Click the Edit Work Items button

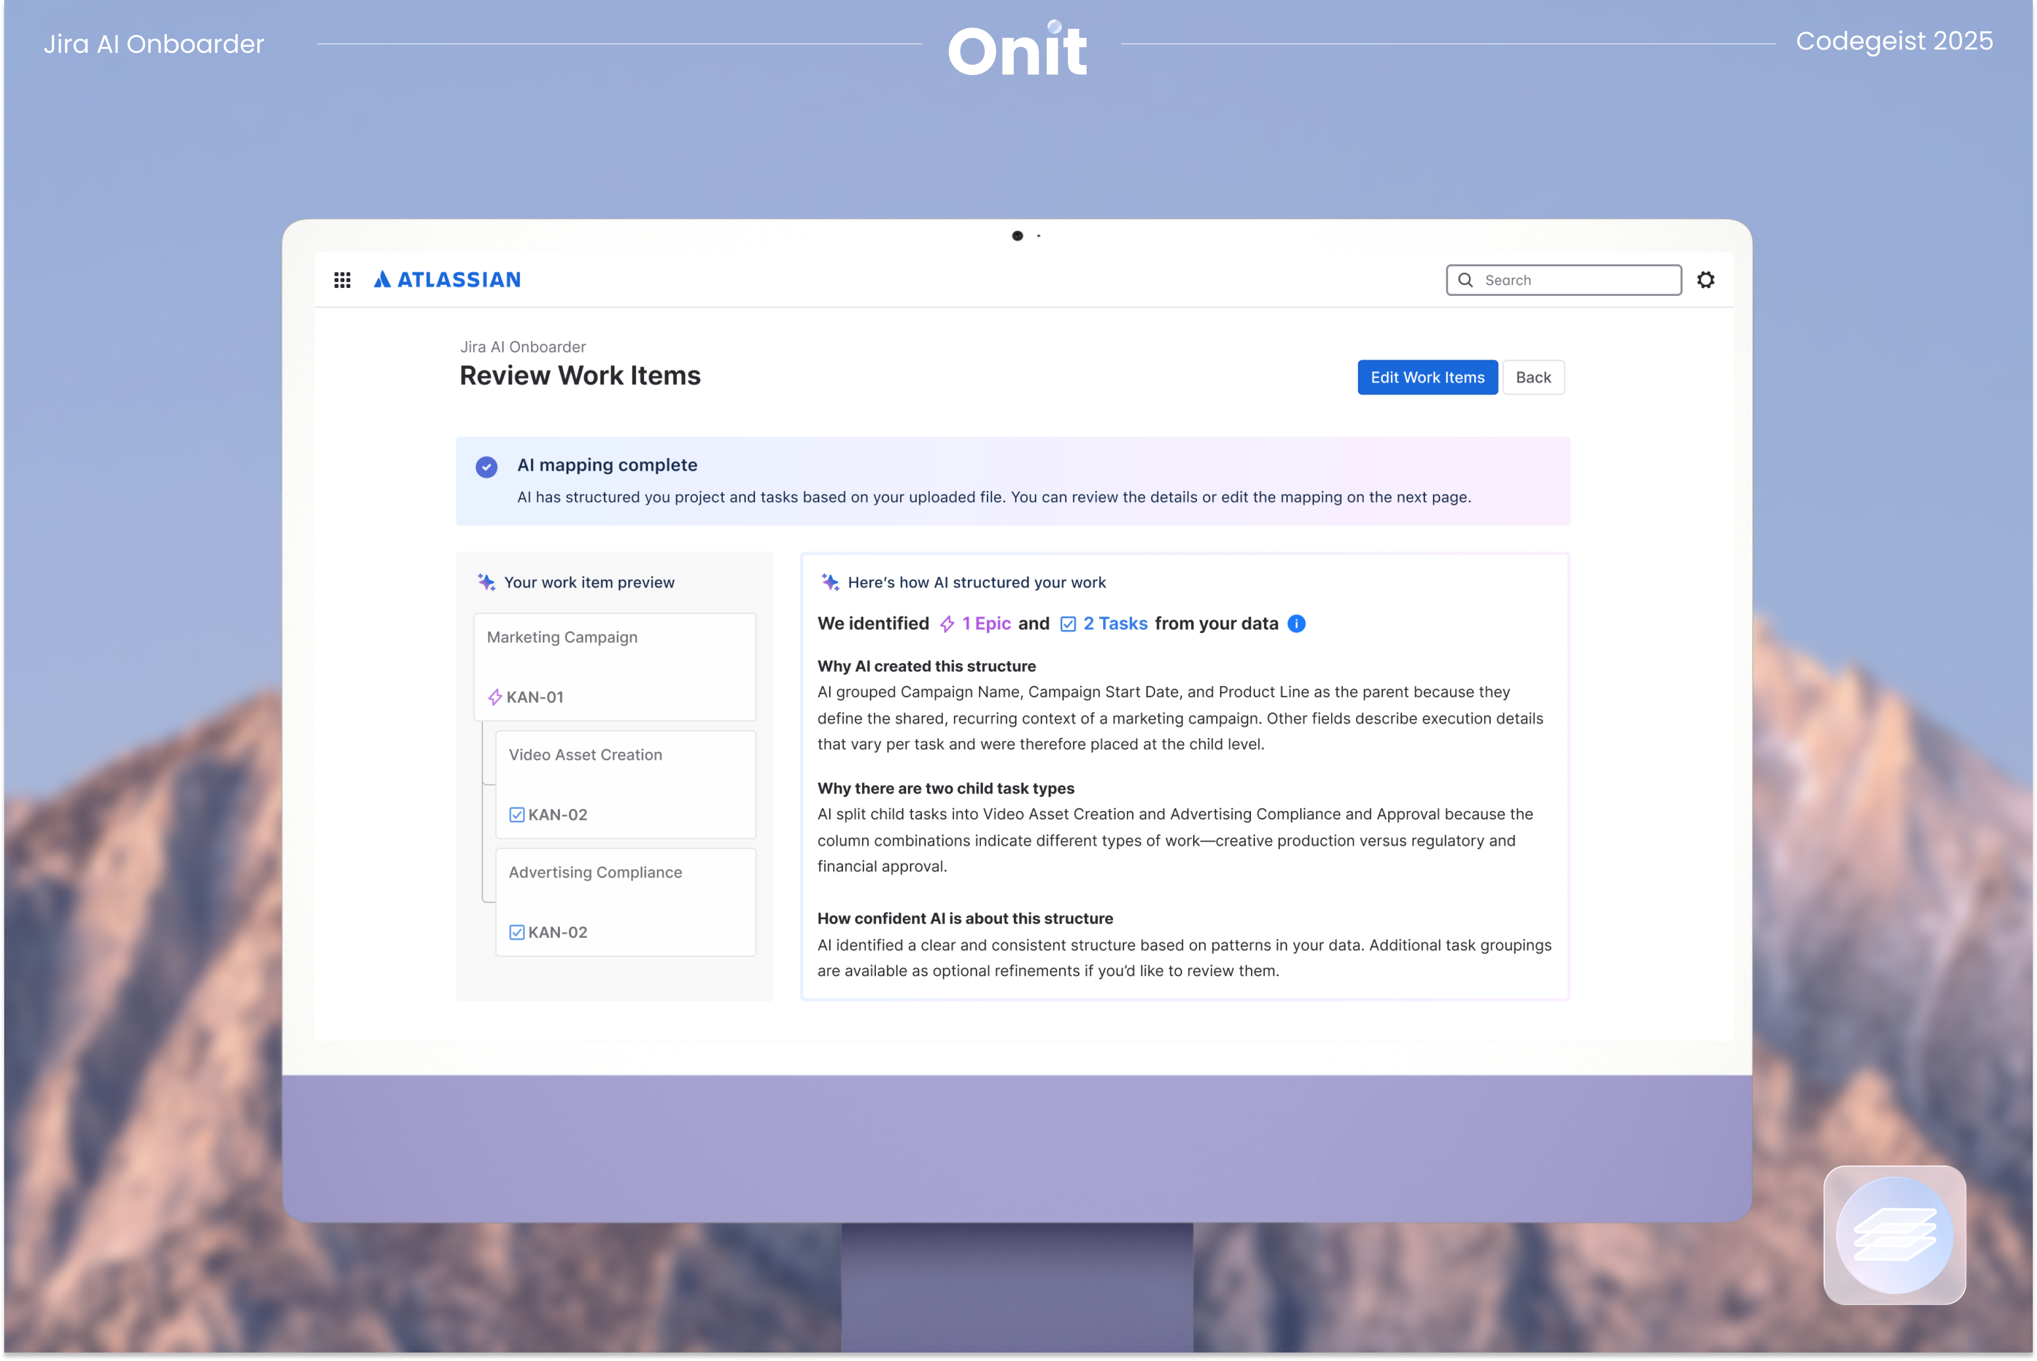point(1427,378)
